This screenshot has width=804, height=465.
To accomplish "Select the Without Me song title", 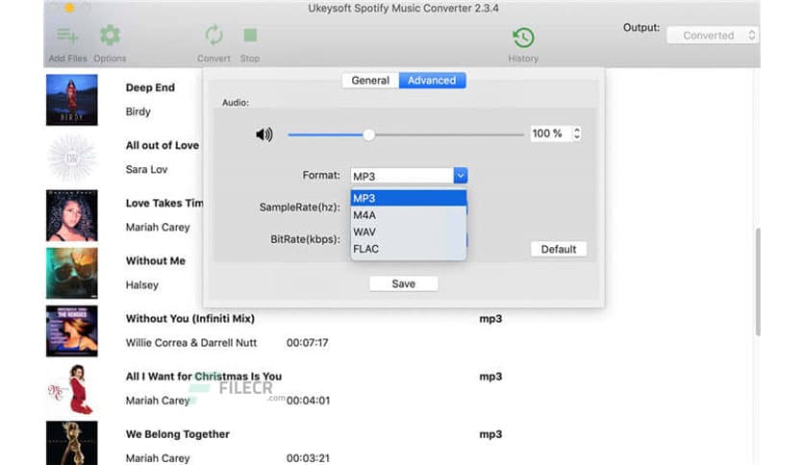I will [x=156, y=261].
